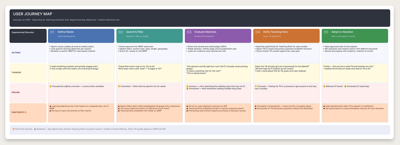Click the 'Experienced Educator' persona card
Screen dimensions: 400x145
(28, 36)
